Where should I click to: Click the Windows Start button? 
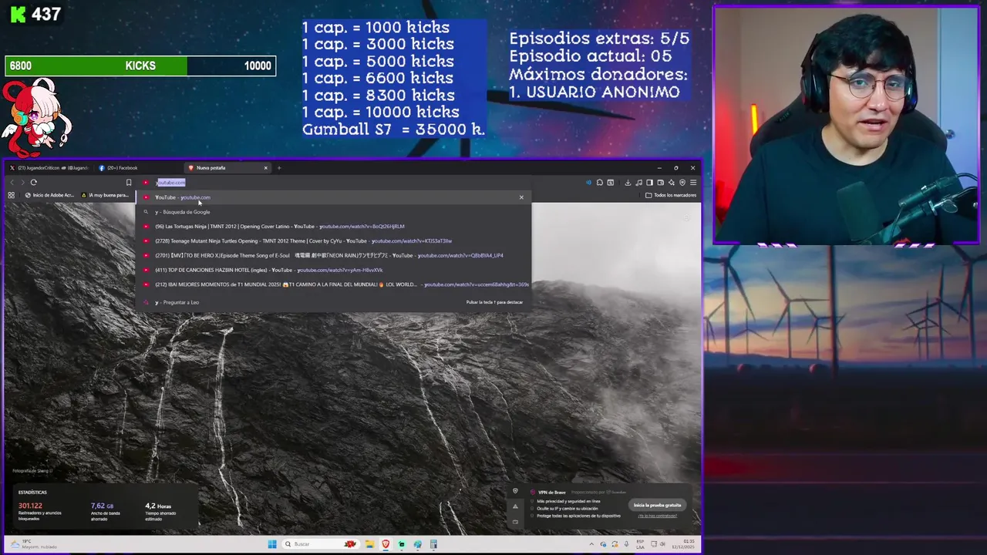coord(272,544)
